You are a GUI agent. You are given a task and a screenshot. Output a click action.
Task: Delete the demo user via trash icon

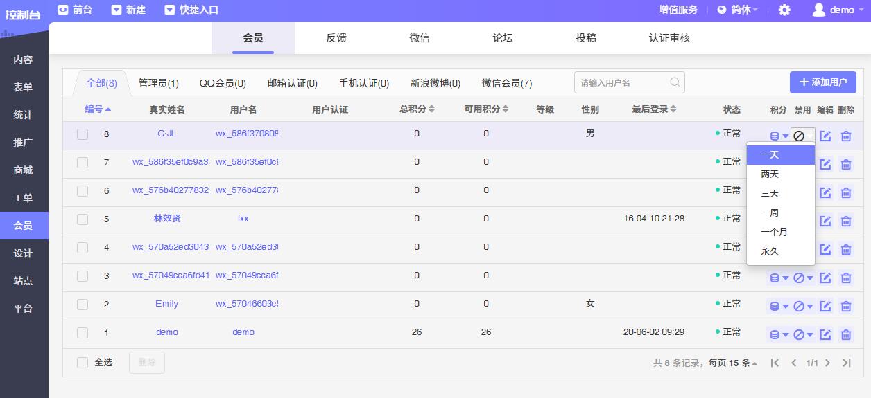846,334
